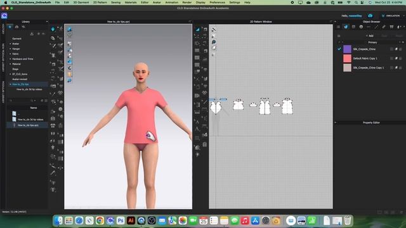
Task: Select the purple Silk_Crepede_Chine swatch
Action: pyautogui.click(x=347, y=49)
